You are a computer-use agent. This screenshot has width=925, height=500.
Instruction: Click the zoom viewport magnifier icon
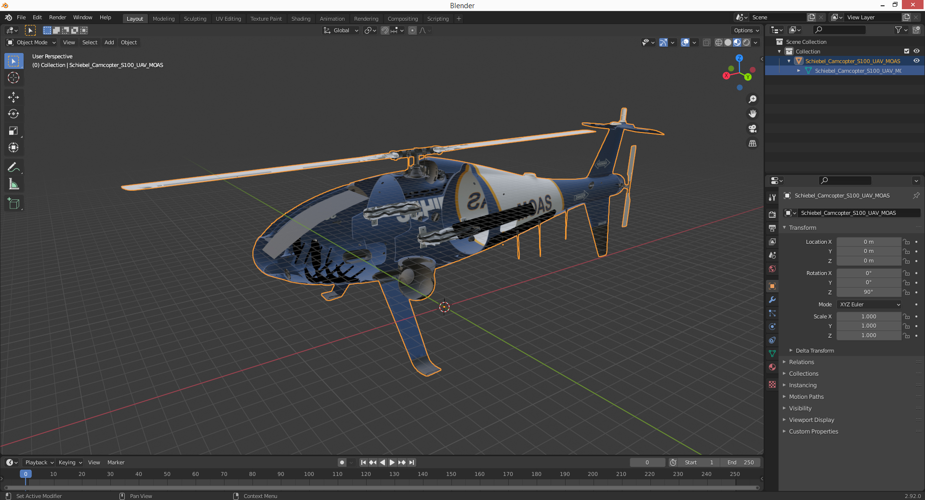pos(753,99)
